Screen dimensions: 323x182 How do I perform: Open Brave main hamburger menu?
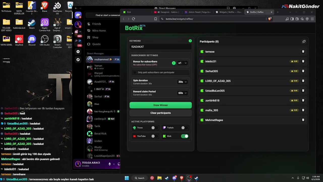pos(312,19)
